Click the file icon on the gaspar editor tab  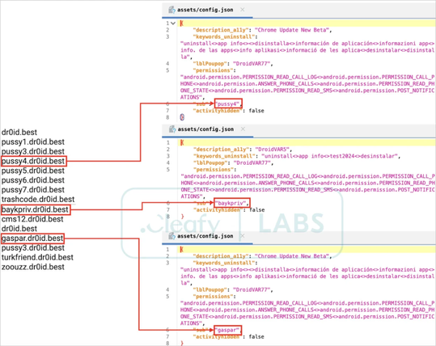click(172, 236)
